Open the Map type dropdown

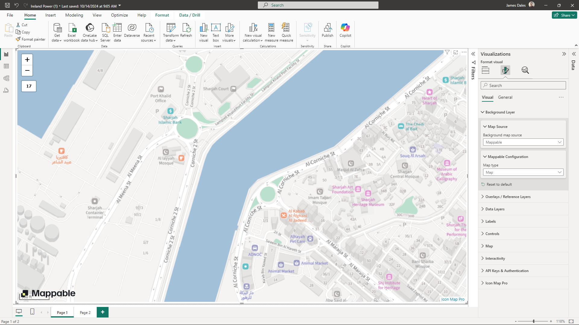[x=523, y=172]
